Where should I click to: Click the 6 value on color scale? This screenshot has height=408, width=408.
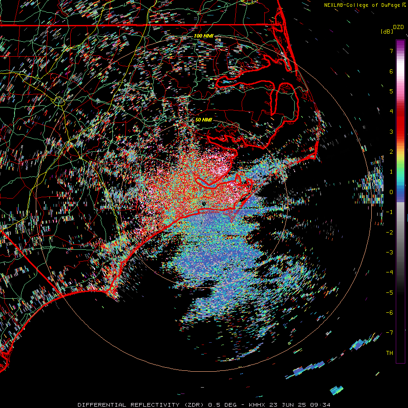[391, 71]
